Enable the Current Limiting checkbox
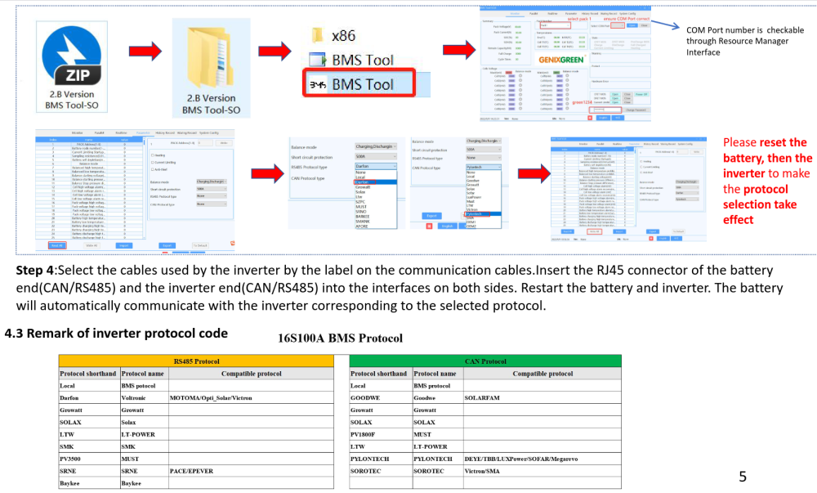 [152, 163]
